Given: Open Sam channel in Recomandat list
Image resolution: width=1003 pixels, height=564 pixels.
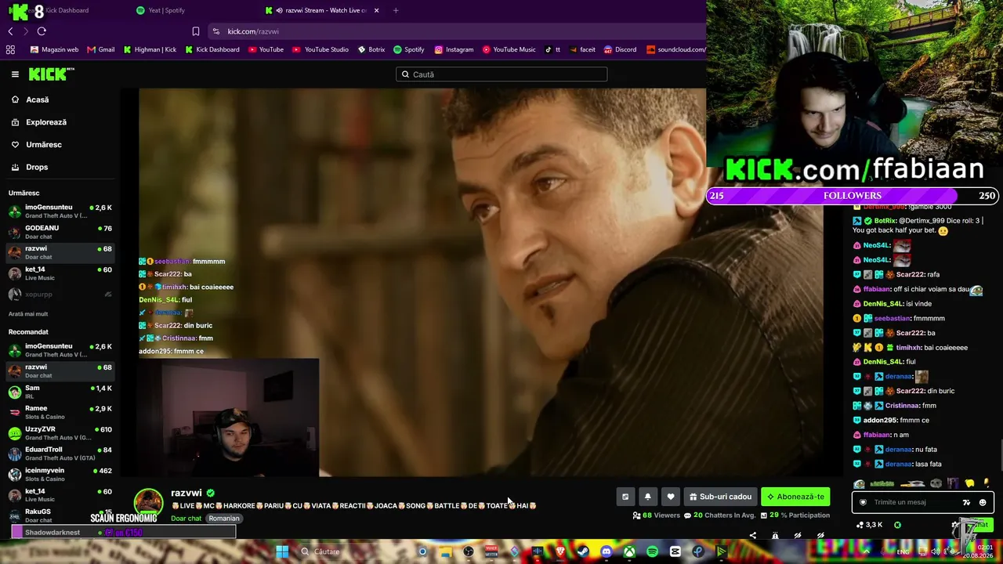Looking at the screenshot, I should [x=60, y=392].
